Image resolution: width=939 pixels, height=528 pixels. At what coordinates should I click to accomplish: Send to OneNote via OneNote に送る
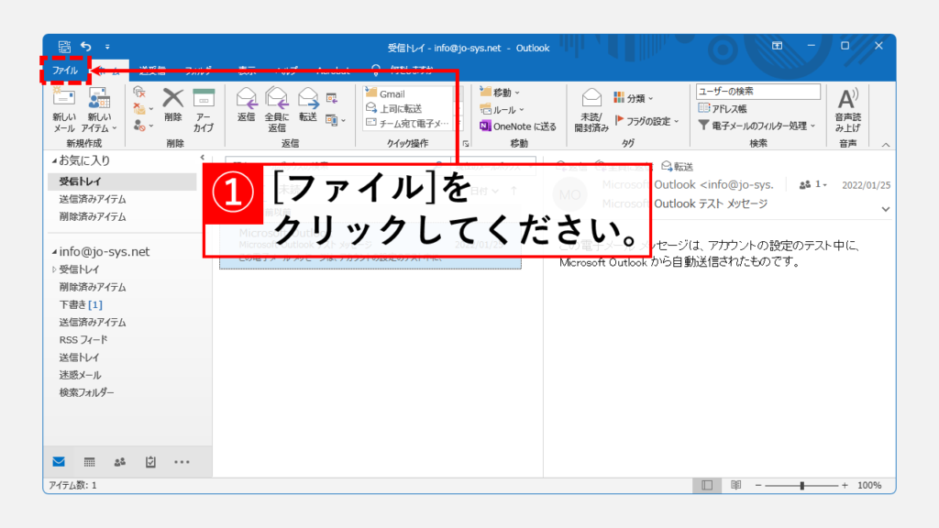pos(518,126)
